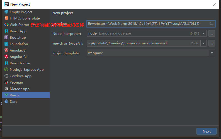
Task: Select the Angular CLI icon
Action: tap(6, 57)
